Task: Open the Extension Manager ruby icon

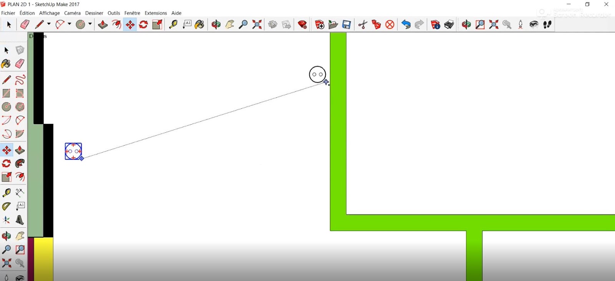Action: 303,25
